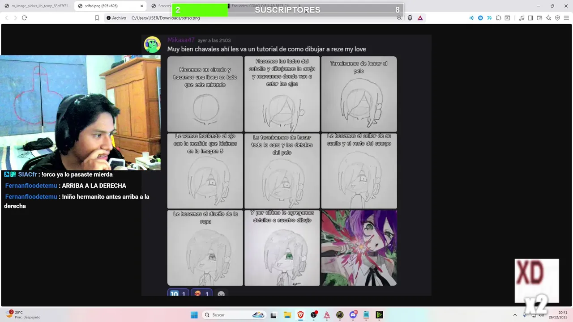The width and height of the screenshot is (573, 322).
Task: Open File Explorer from taskbar
Action: tap(287, 315)
